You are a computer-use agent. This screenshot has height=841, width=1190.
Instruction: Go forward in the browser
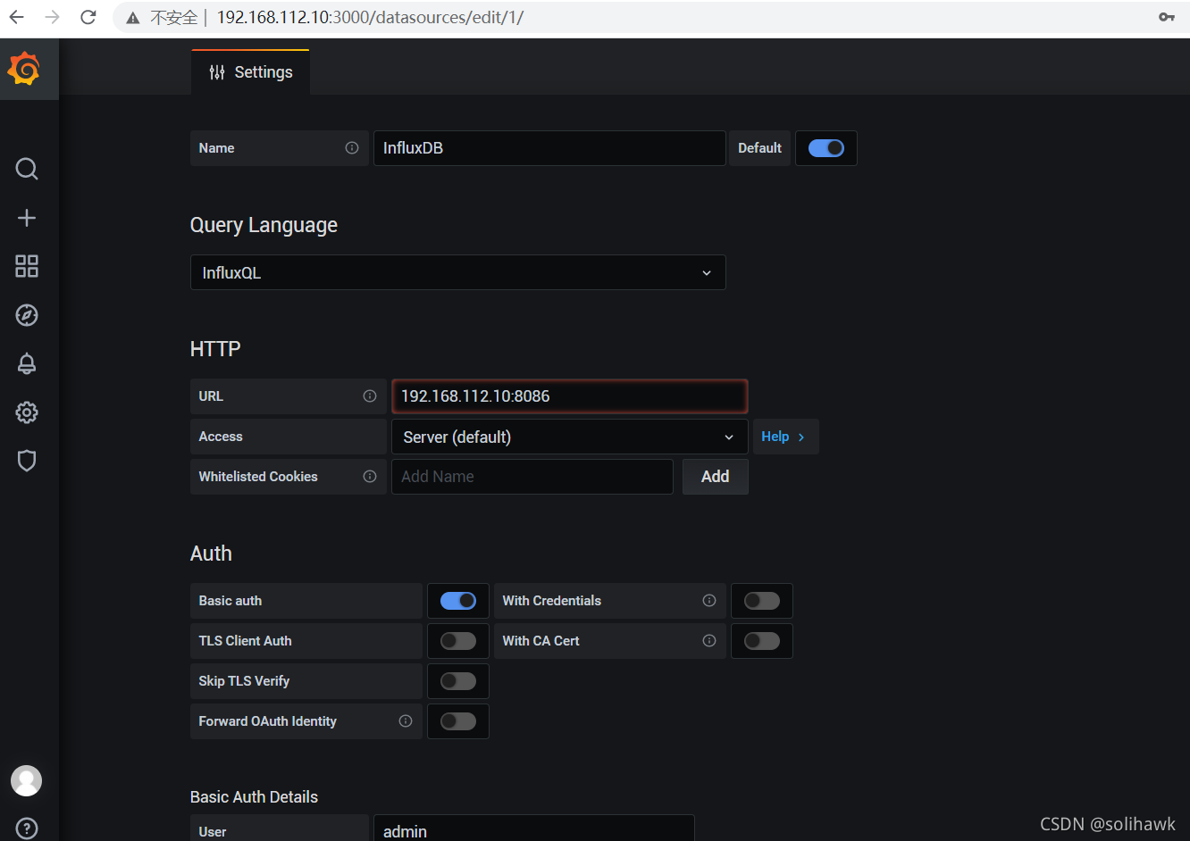click(x=53, y=17)
